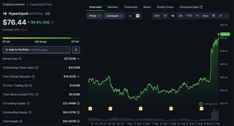234x126 pixels.
Task: Show Total Supply label info icon
Action: coord(21,121)
